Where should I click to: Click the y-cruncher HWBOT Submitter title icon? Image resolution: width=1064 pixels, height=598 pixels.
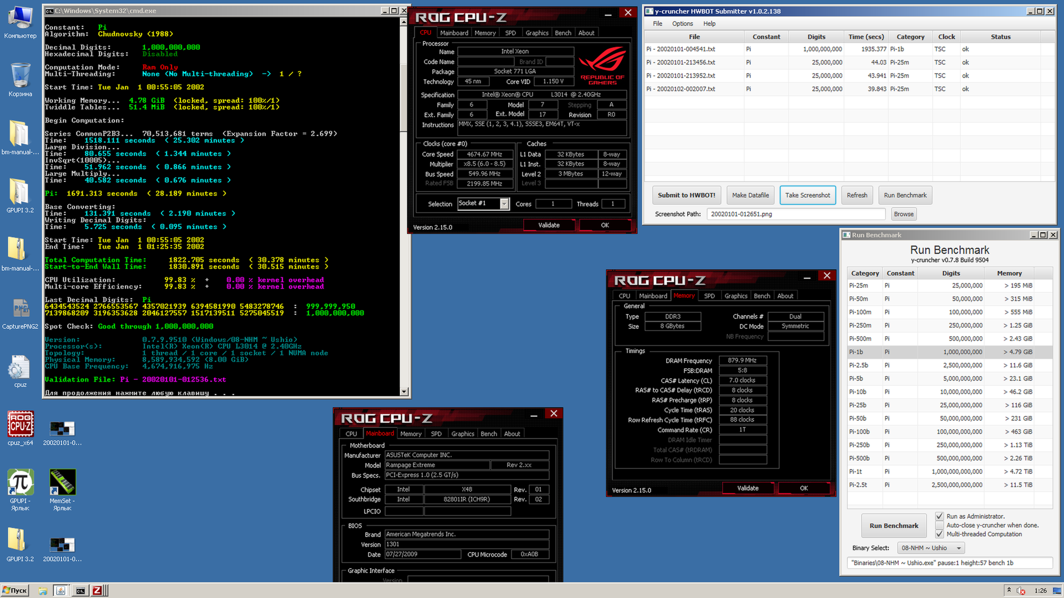[649, 11]
